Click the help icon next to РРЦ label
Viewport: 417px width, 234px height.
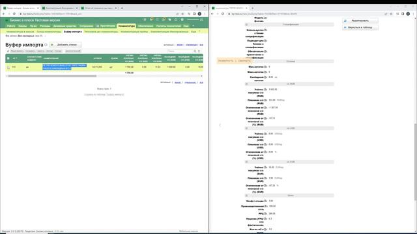265,213
